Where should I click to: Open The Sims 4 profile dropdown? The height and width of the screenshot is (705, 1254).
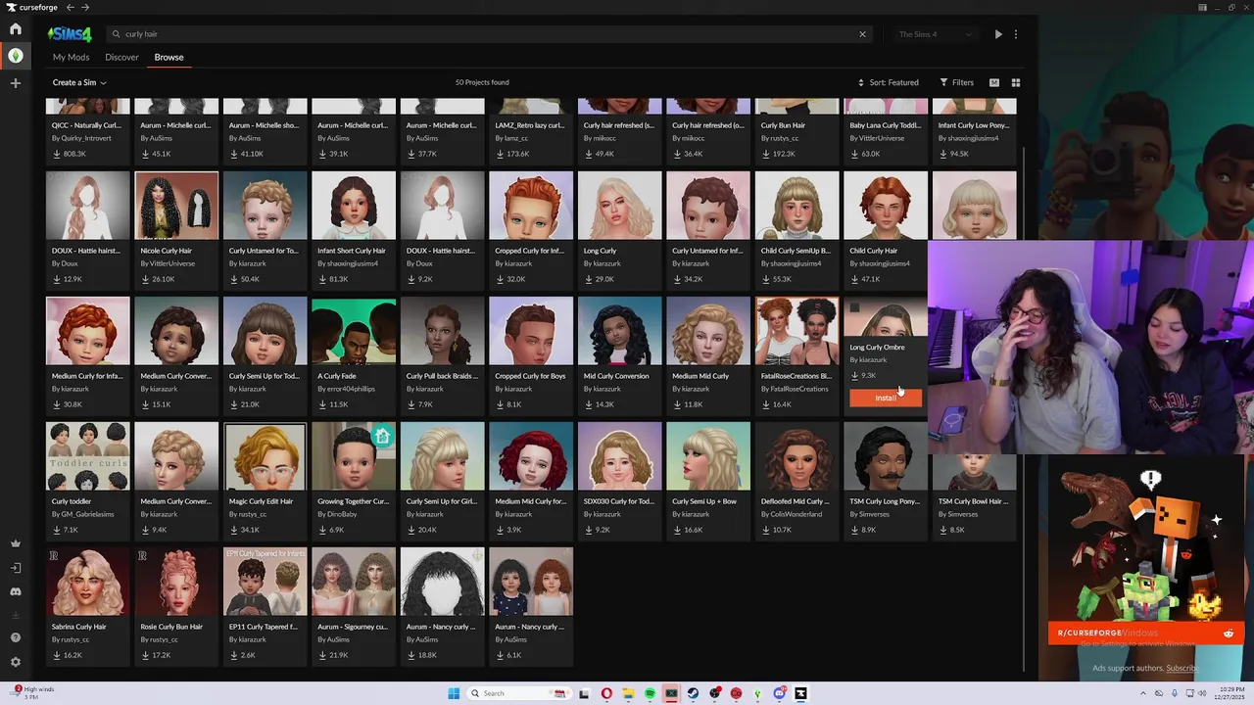pyautogui.click(x=936, y=34)
